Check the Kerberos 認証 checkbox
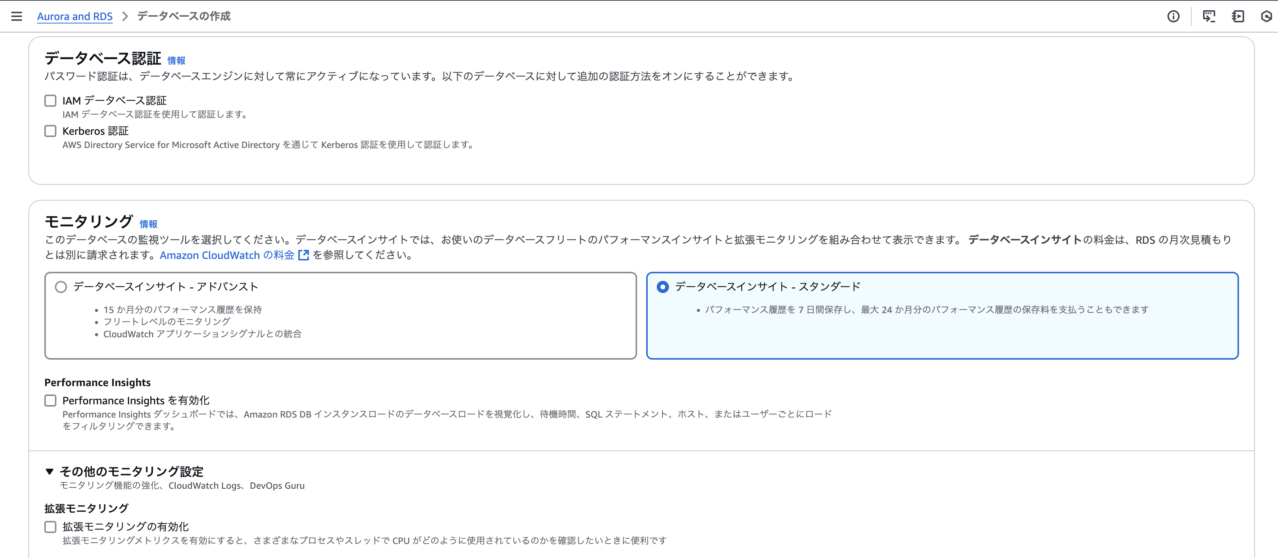1278x558 pixels. coord(51,131)
